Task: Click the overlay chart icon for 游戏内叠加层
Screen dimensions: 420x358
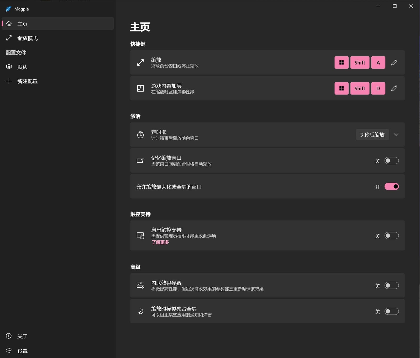Action: click(140, 88)
